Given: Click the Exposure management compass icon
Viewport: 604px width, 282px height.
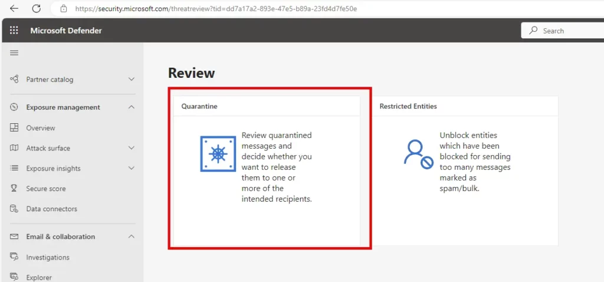Looking at the screenshot, I should tap(14, 107).
